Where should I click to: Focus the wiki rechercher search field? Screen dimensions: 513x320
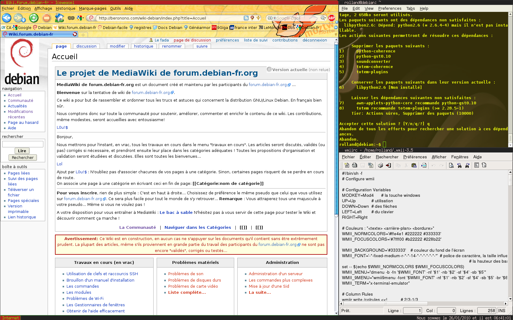click(x=23, y=144)
